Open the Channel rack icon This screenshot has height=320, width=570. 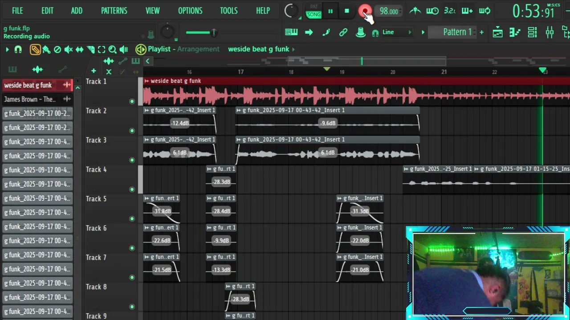point(532,32)
